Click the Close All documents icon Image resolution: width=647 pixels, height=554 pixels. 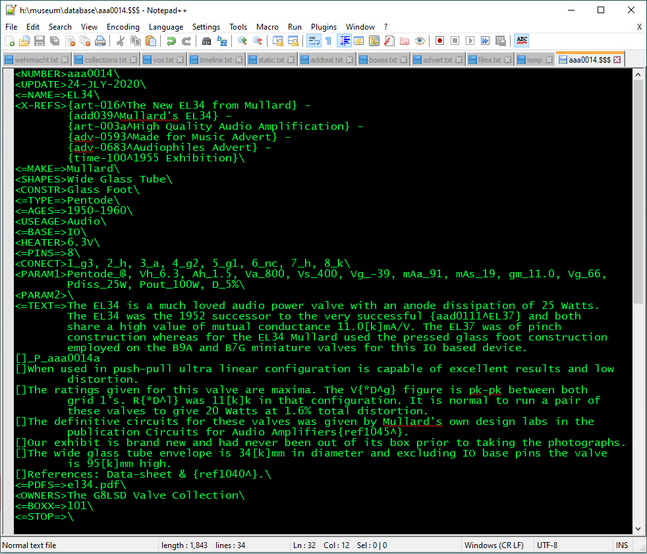(85, 40)
